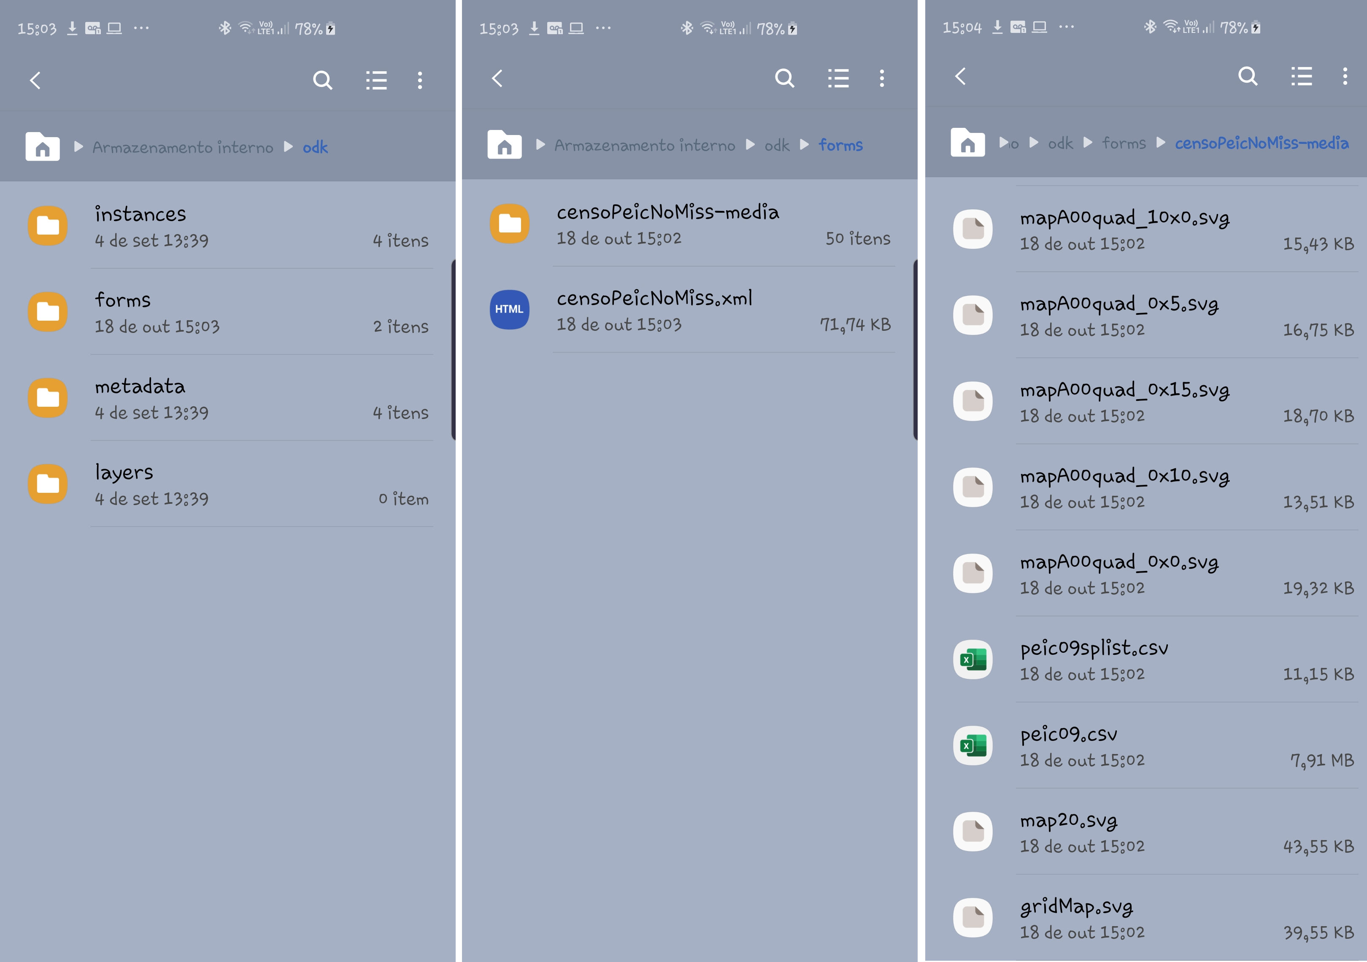This screenshot has width=1367, height=962.
Task: Select 'forms' breadcrumb in right screen
Action: tap(1124, 143)
